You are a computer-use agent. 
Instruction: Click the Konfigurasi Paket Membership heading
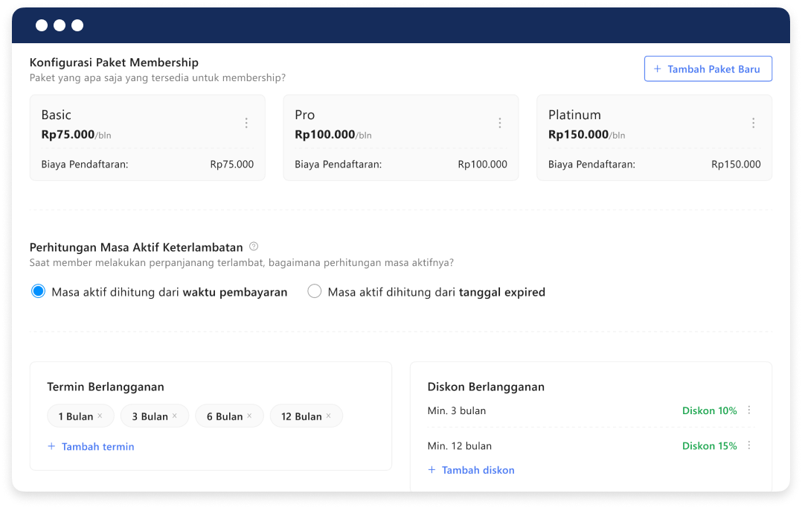tap(114, 63)
